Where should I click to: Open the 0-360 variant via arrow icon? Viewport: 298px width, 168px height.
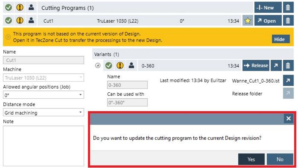276,66
